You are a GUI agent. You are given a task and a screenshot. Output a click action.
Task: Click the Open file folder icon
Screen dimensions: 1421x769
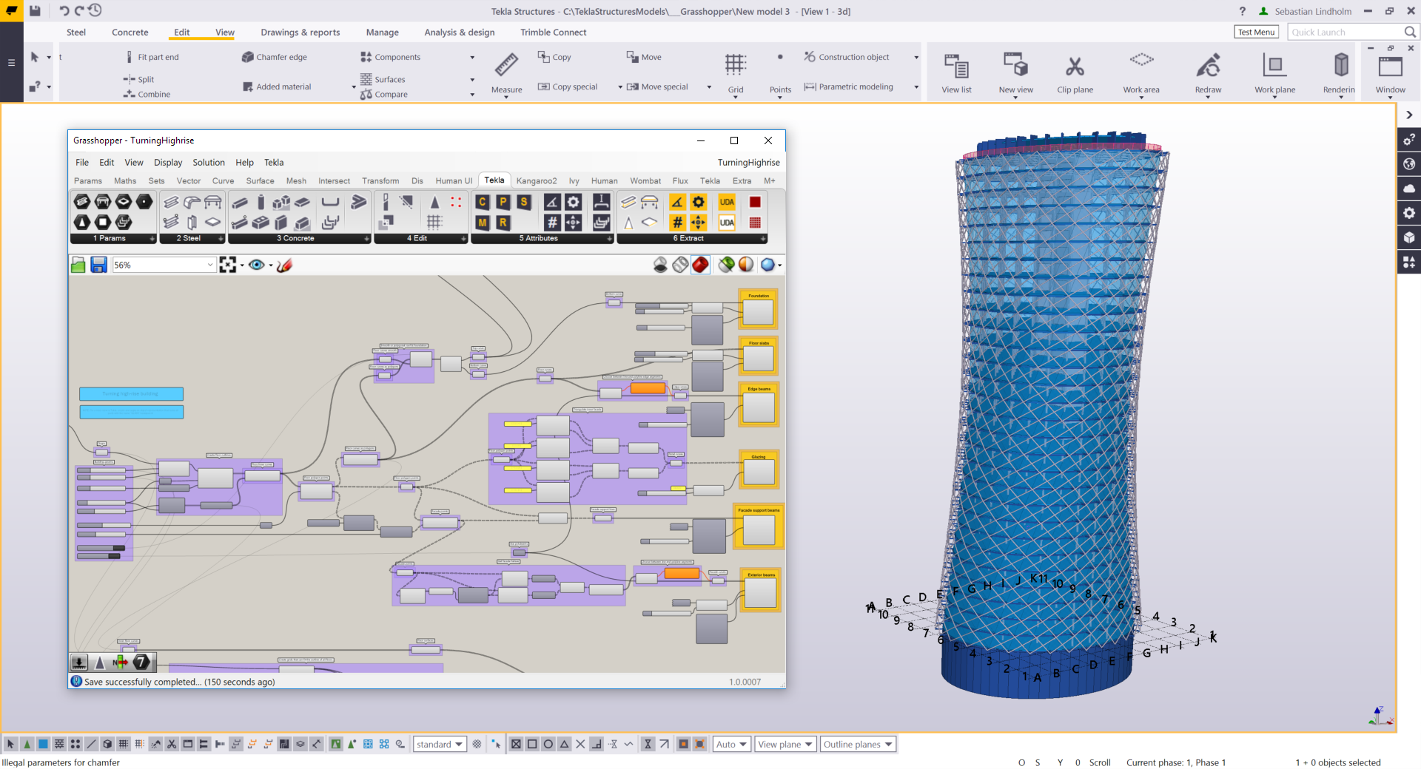click(78, 265)
